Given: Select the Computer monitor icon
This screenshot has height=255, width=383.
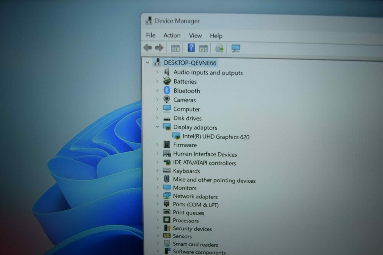Looking at the screenshot, I should tap(167, 109).
